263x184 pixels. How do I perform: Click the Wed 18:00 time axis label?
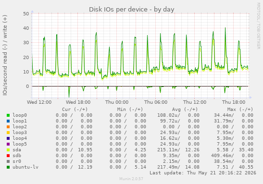[78, 102]
